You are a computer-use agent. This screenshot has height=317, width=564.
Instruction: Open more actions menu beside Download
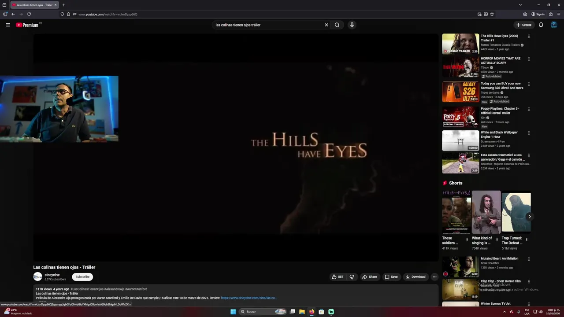tap(434, 277)
